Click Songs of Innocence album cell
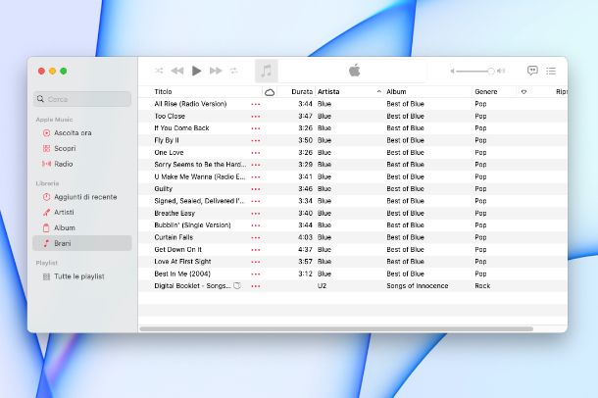 click(418, 286)
